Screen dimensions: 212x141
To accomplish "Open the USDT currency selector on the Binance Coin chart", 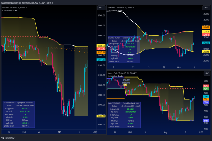I will click(x=207, y=73).
